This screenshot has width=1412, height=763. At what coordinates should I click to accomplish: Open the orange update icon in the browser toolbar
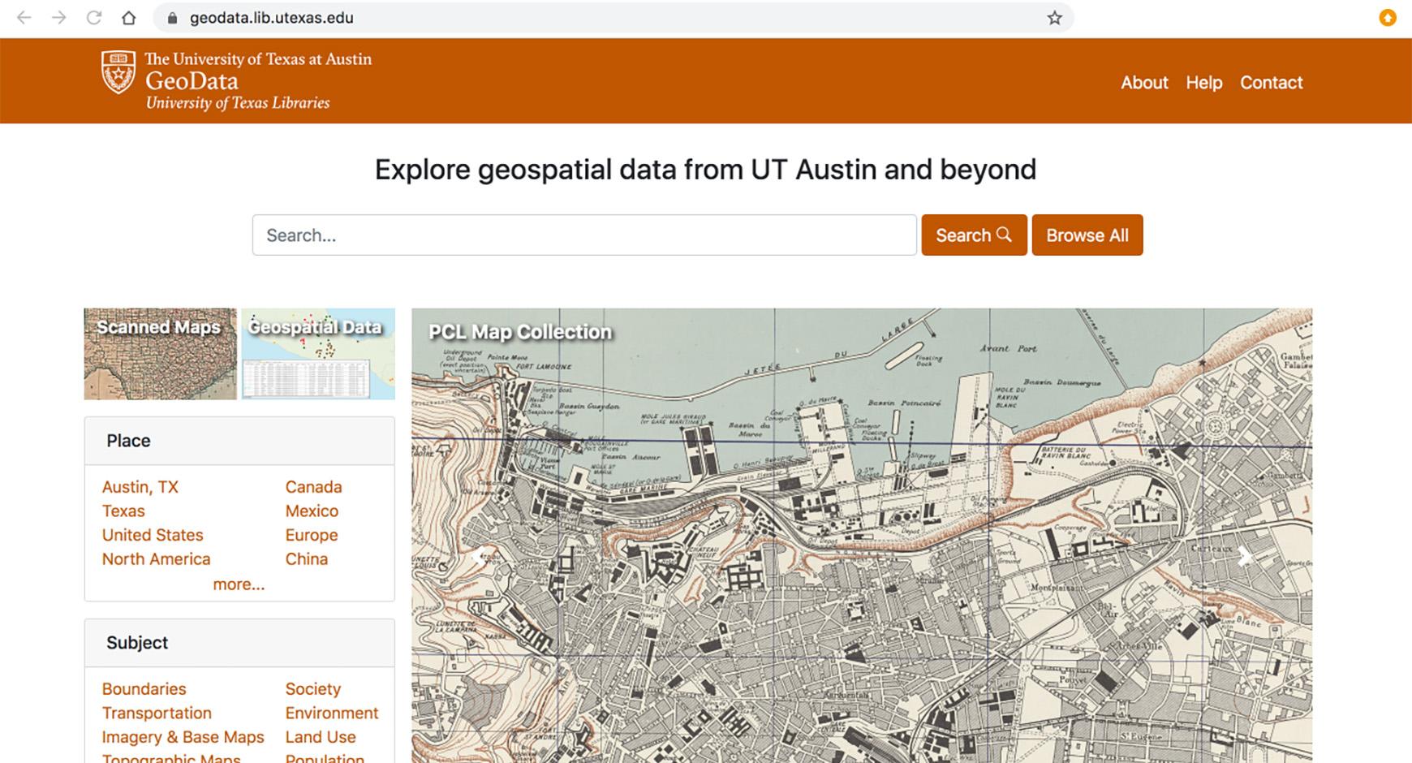point(1388,17)
